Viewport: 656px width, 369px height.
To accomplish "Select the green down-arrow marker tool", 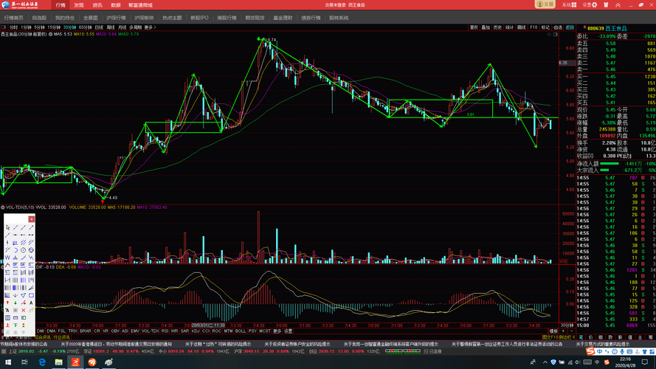I will [x=15, y=303].
